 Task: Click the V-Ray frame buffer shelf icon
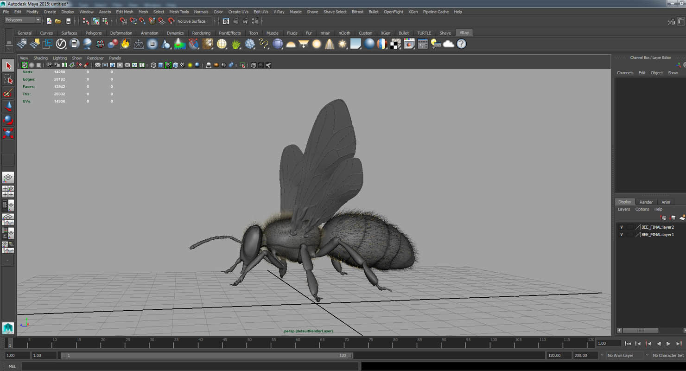click(x=409, y=44)
